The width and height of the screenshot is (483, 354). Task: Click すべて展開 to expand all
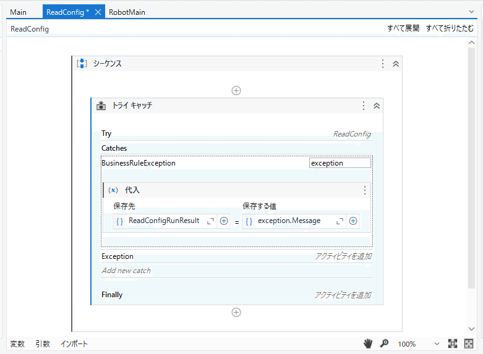point(403,28)
